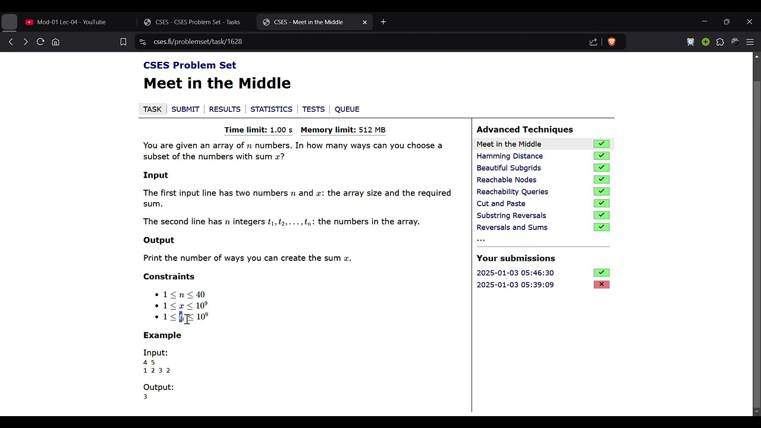
Task: Open the Substring Reversals problem
Action: pos(511,215)
